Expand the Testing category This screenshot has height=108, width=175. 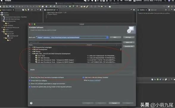pos(32,51)
